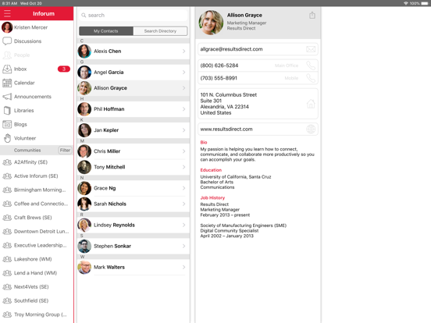This screenshot has width=431, height=323.
Task: Click Allison Grayce's large profile photo
Action: click(211, 23)
